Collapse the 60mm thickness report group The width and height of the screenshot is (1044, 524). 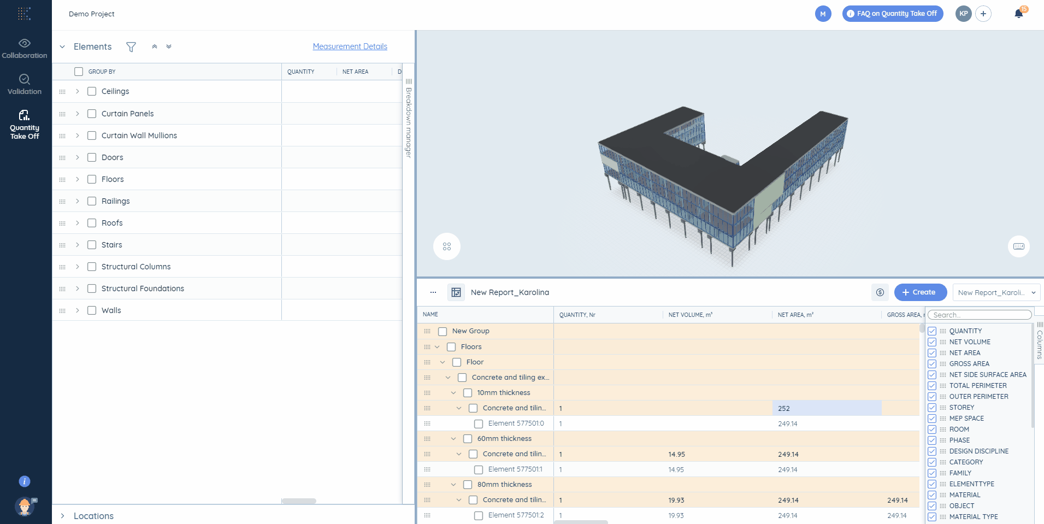click(453, 439)
